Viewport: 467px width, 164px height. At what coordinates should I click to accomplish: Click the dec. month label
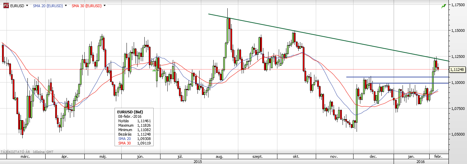373,156
